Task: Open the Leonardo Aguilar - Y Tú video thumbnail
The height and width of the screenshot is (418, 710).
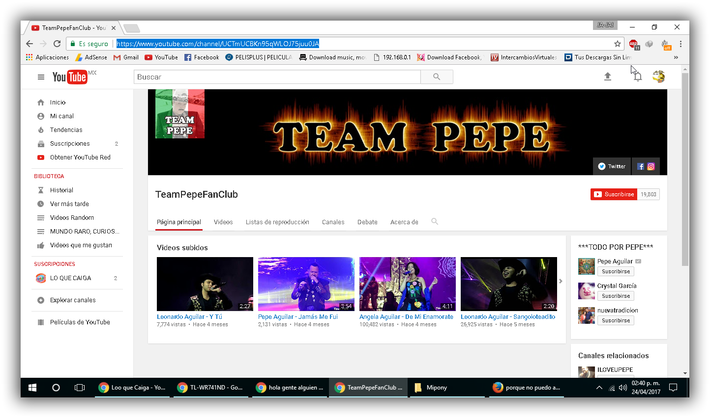Action: [205, 284]
